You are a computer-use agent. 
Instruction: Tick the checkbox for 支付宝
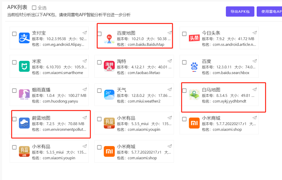tap(14, 34)
